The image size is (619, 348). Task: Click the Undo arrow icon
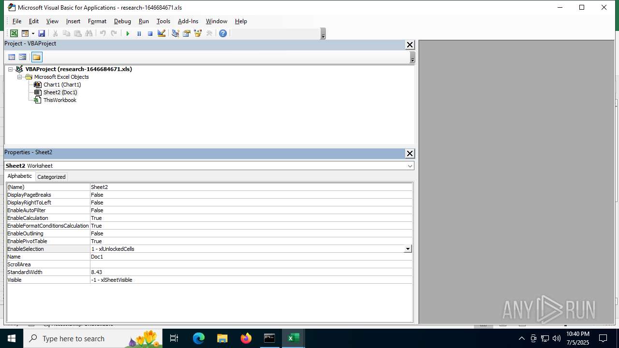(103, 33)
